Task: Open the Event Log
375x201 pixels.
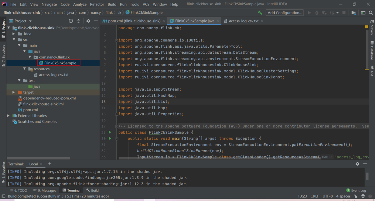Action: 356,190
